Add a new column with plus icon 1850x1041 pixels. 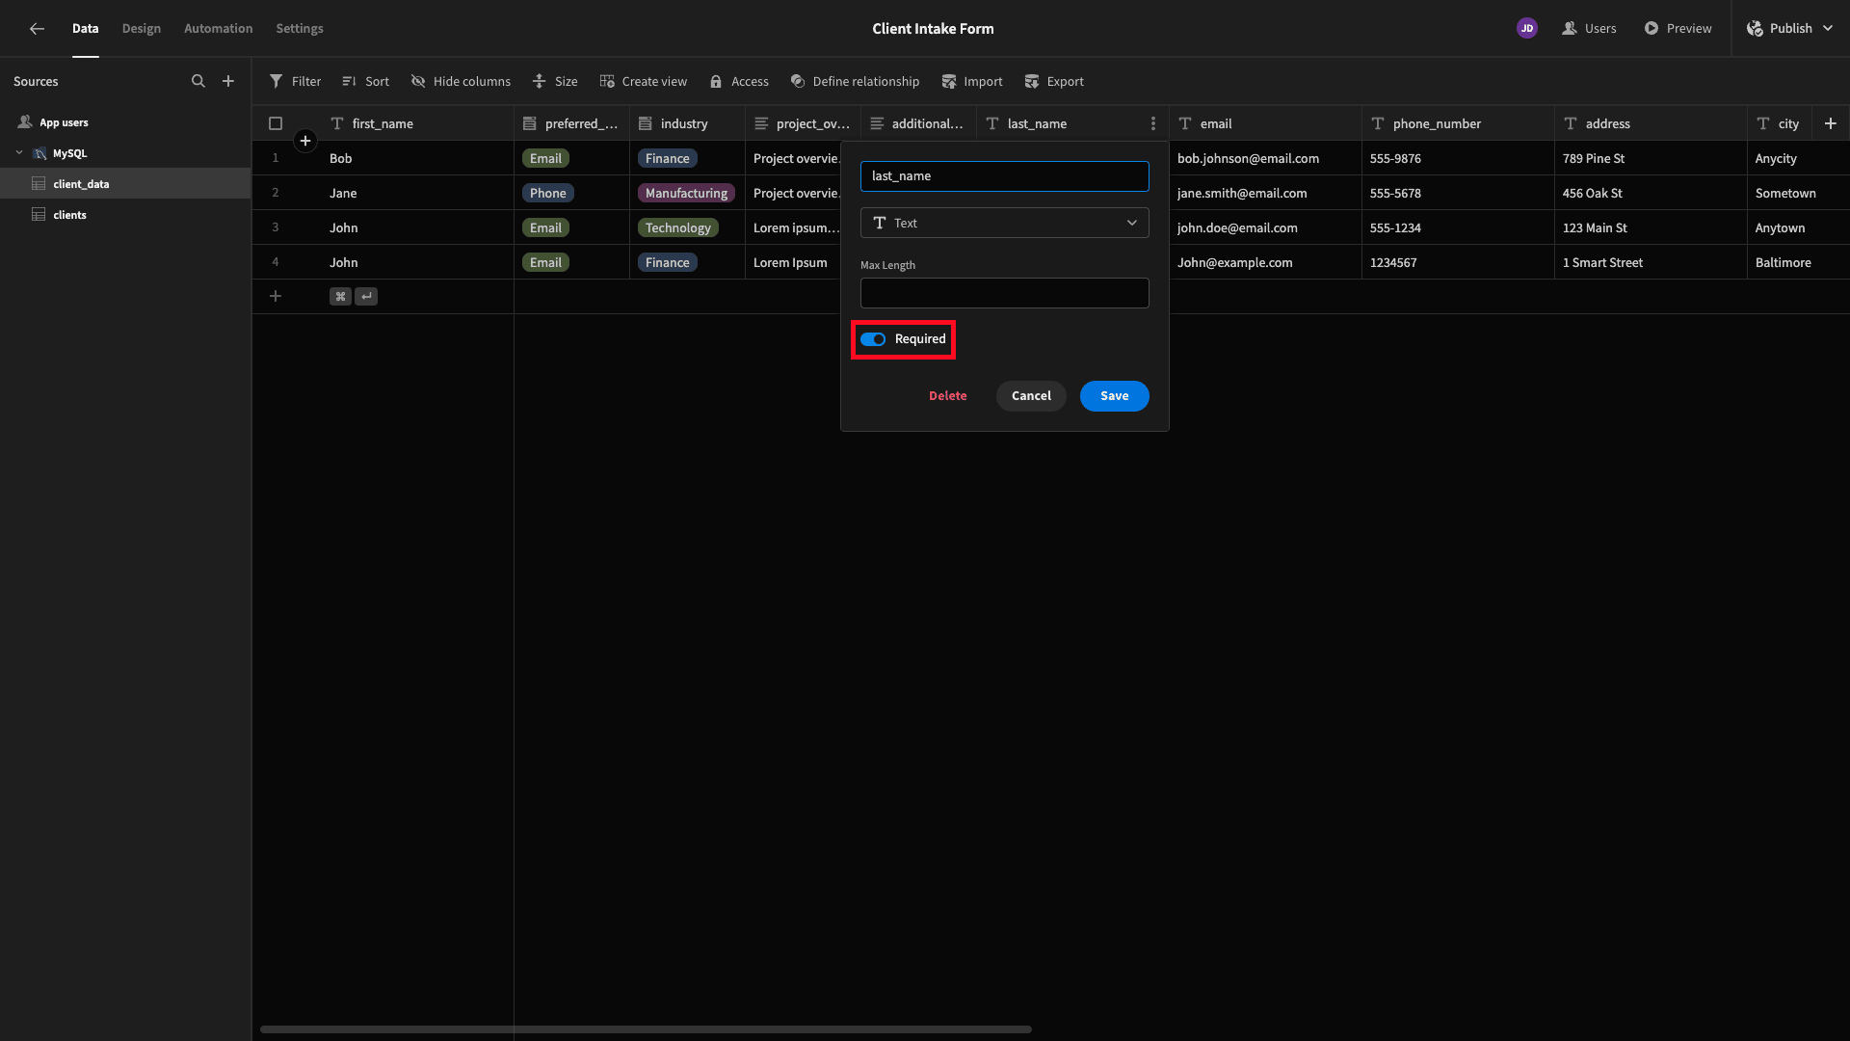[x=1831, y=123]
